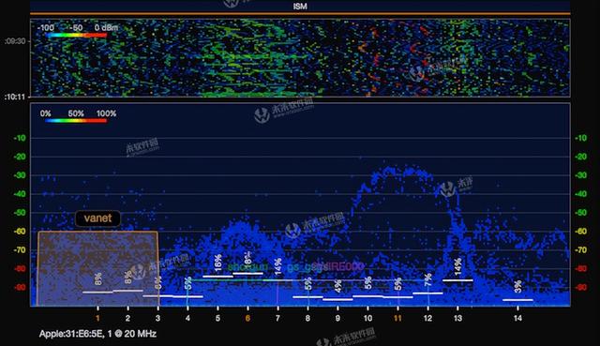Select channel 13 on the axis
The width and height of the screenshot is (600, 346).
pyautogui.click(x=457, y=319)
